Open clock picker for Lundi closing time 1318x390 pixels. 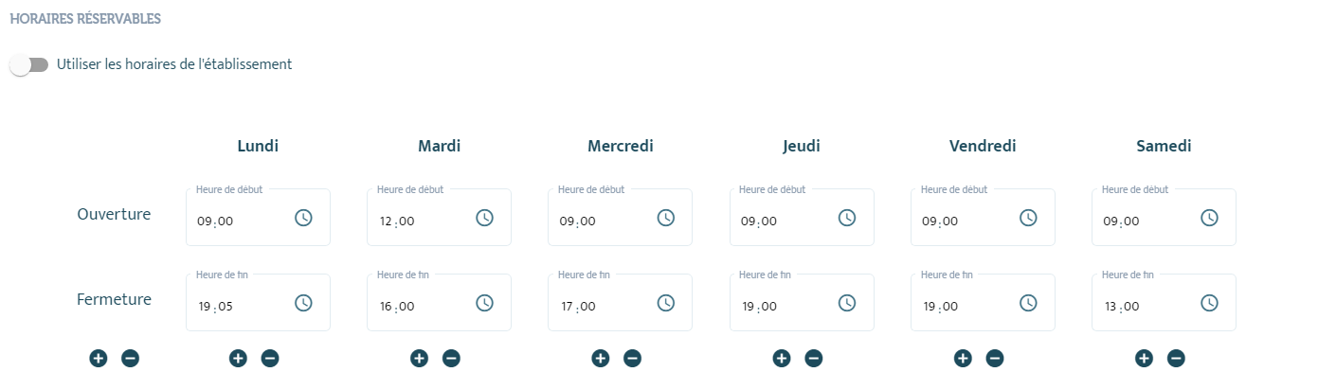click(x=303, y=303)
